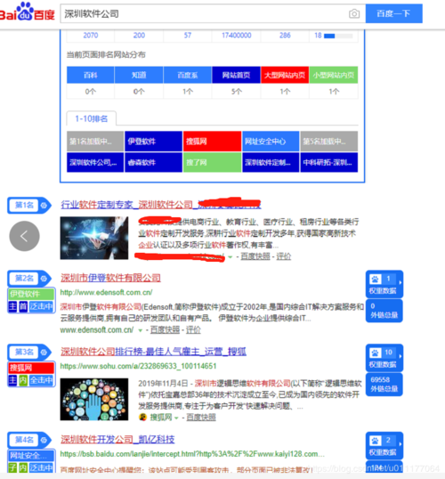445x479 pixels.
Task: Open 深圳软件公司排行榜 sohu result title
Action: [153, 352]
